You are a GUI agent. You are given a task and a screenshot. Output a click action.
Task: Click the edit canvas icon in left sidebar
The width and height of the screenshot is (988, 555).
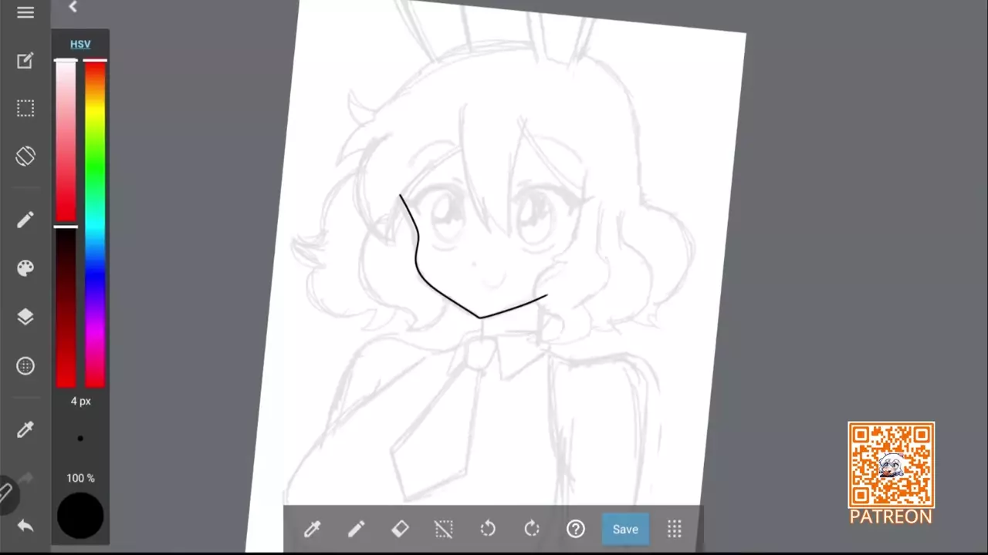(25, 61)
